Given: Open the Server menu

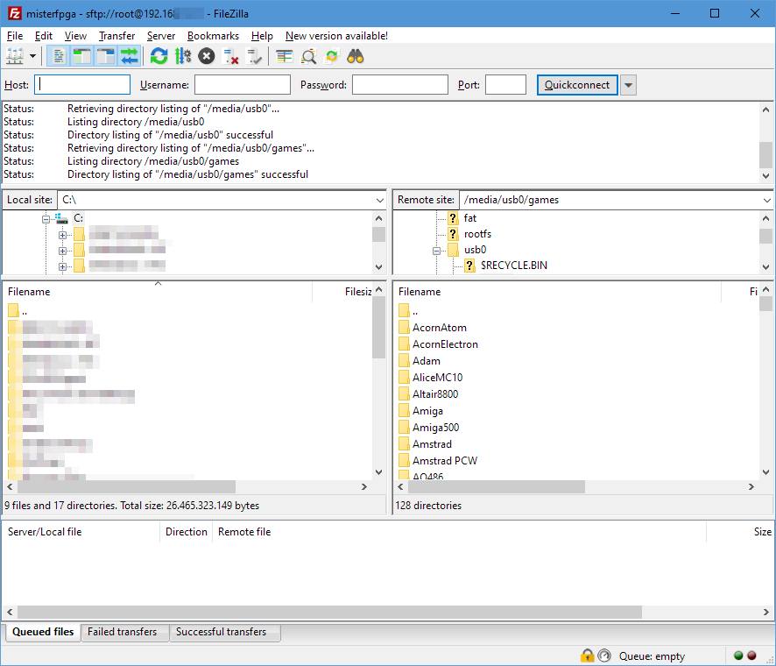Looking at the screenshot, I should [x=161, y=36].
